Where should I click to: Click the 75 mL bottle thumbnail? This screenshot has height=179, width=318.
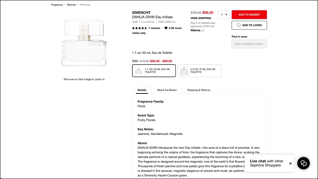pyautogui.click(x=184, y=71)
